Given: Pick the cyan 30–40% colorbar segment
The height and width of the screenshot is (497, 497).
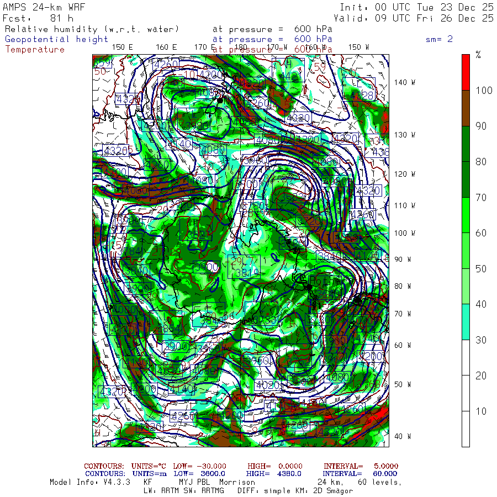Looking at the screenshot, I should coord(466,322).
